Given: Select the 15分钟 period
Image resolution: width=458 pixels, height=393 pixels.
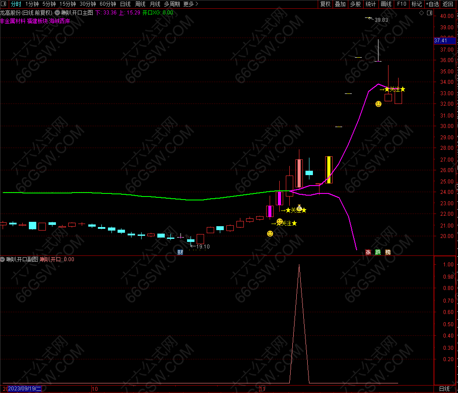Looking at the screenshot, I should coord(68,4).
